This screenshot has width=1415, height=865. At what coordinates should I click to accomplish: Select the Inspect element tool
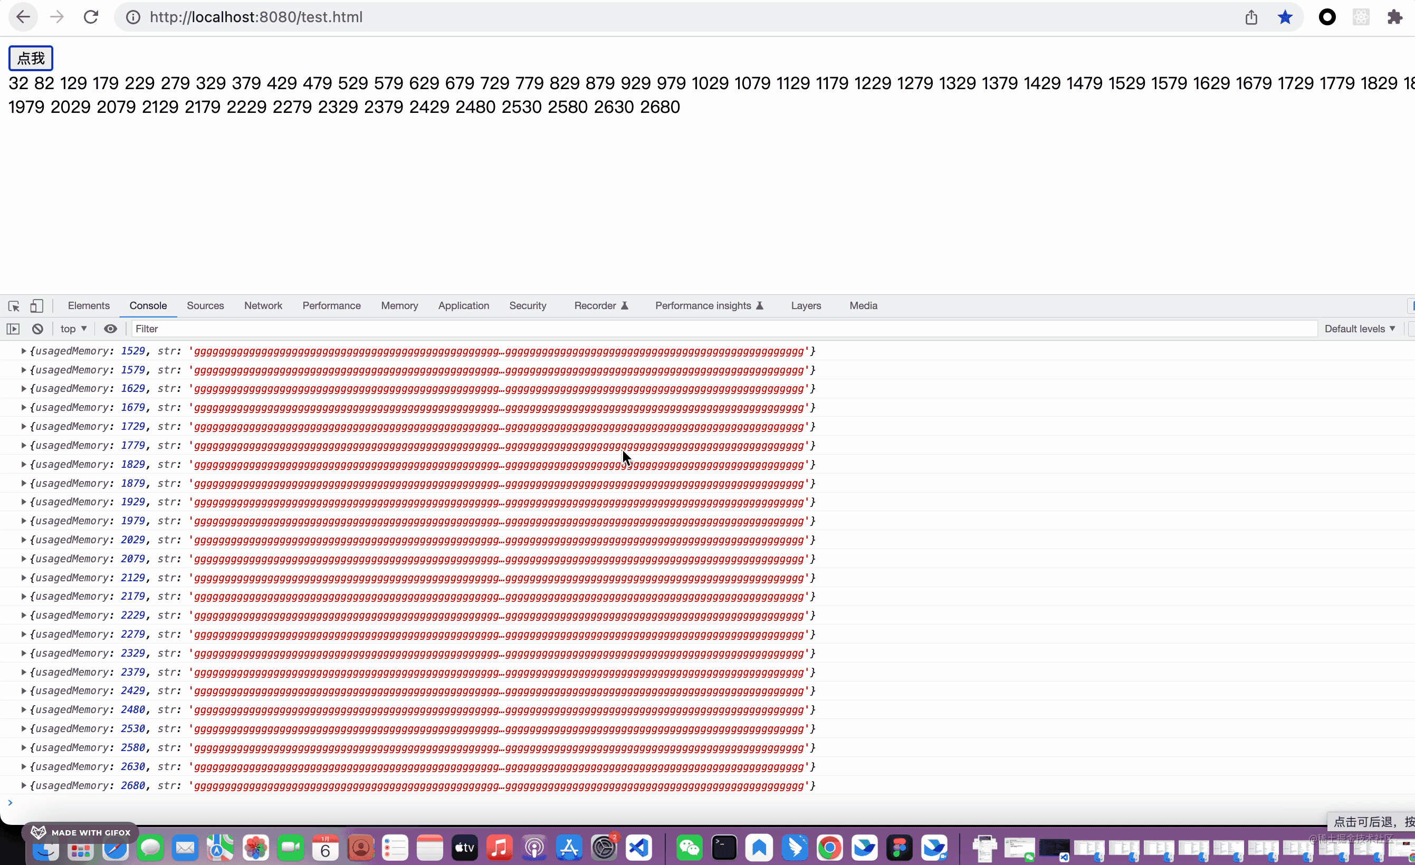click(x=14, y=306)
